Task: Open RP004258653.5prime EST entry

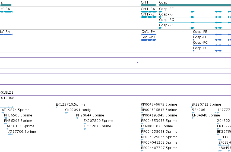Action: (x=159, y=132)
